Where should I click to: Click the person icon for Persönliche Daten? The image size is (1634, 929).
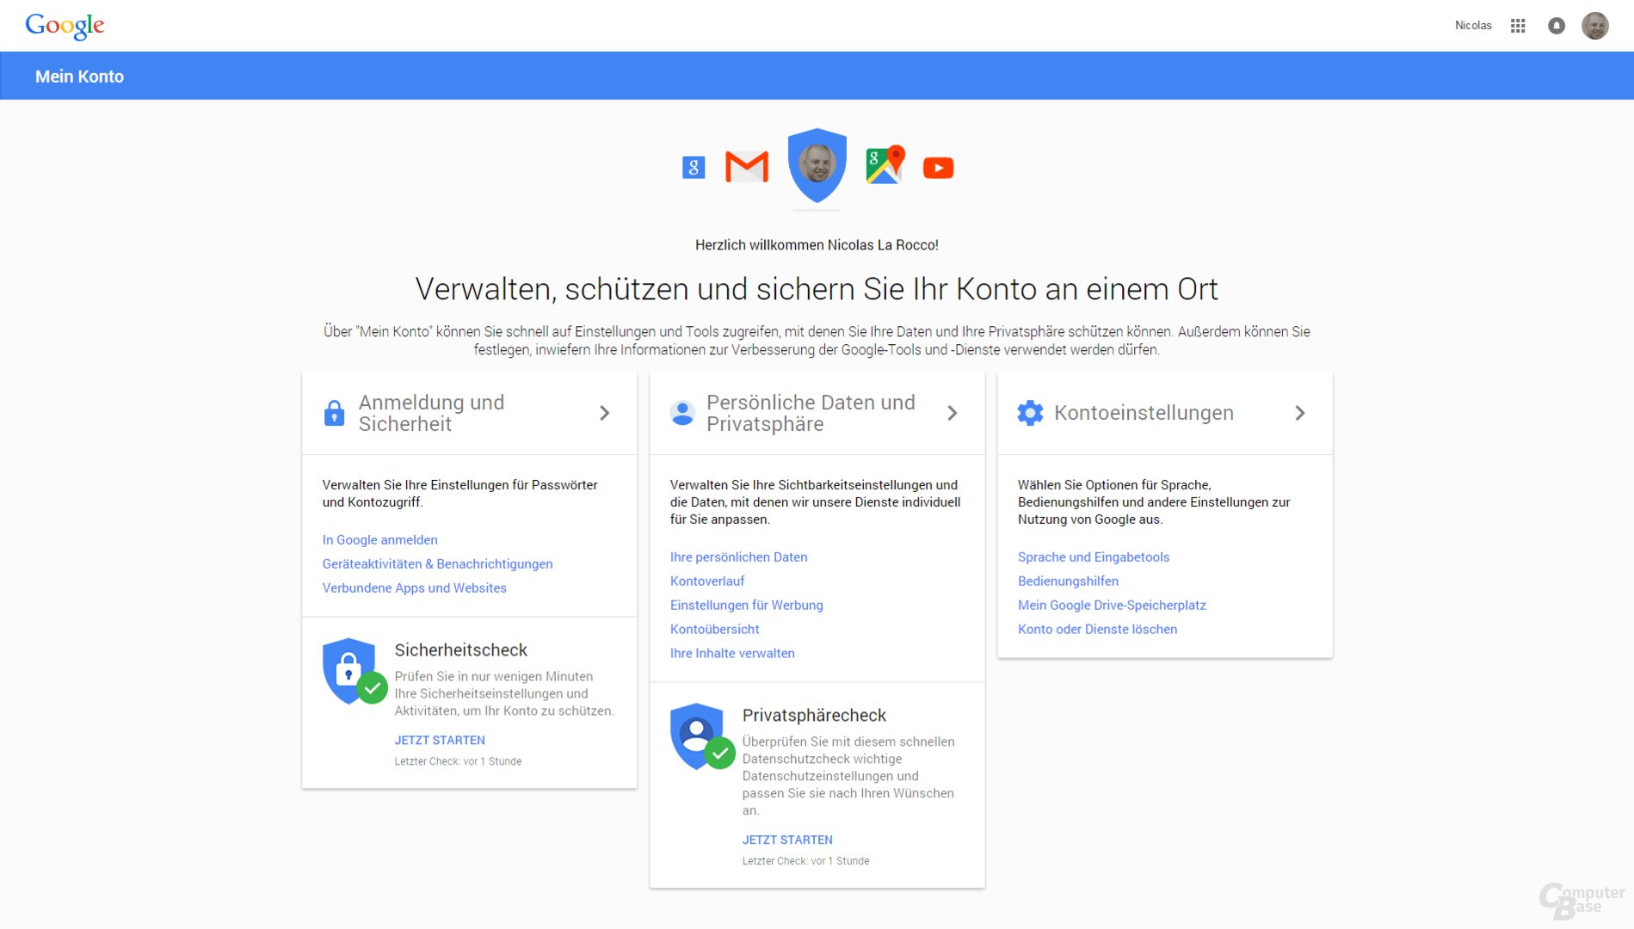pos(682,413)
